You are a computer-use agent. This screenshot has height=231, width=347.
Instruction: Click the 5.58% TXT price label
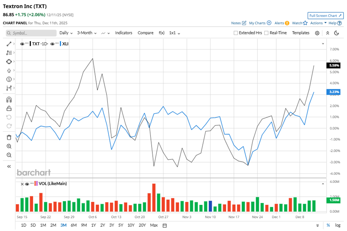(334, 65)
